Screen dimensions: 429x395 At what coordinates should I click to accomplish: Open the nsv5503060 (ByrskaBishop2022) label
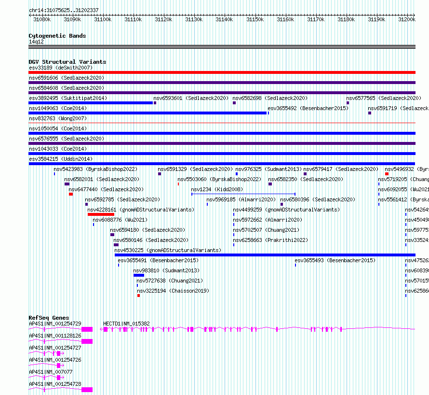(x=219, y=179)
